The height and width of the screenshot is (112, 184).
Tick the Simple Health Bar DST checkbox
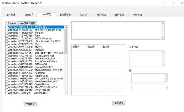(x=7, y=42)
